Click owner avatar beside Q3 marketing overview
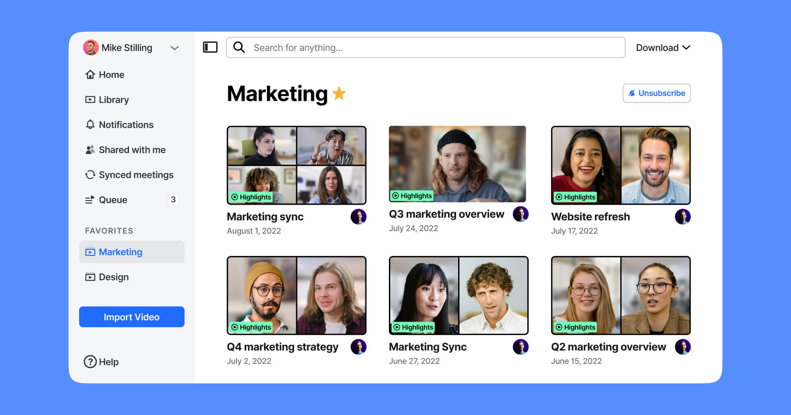This screenshot has width=791, height=415. click(x=521, y=214)
